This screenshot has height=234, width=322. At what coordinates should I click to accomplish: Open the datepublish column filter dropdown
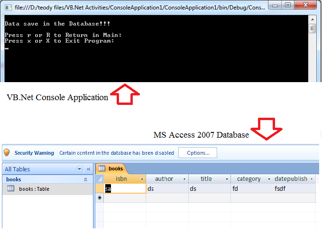[x=312, y=179]
